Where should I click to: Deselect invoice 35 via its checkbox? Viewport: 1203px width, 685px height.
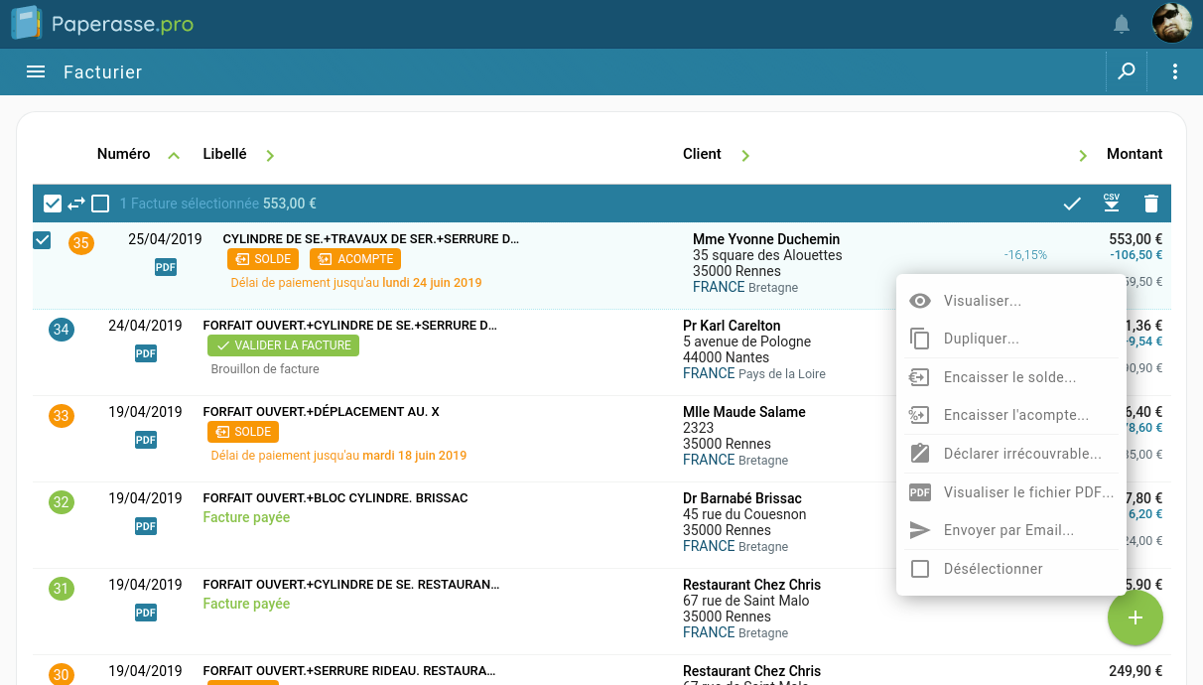41,239
